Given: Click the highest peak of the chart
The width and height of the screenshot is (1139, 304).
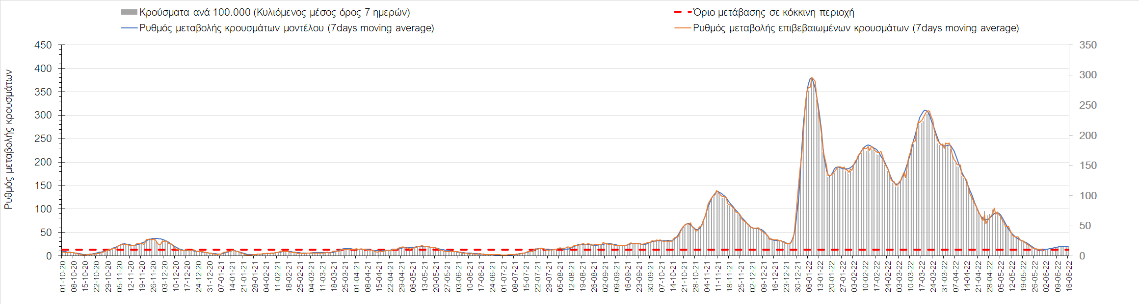Looking at the screenshot, I should click(811, 78).
